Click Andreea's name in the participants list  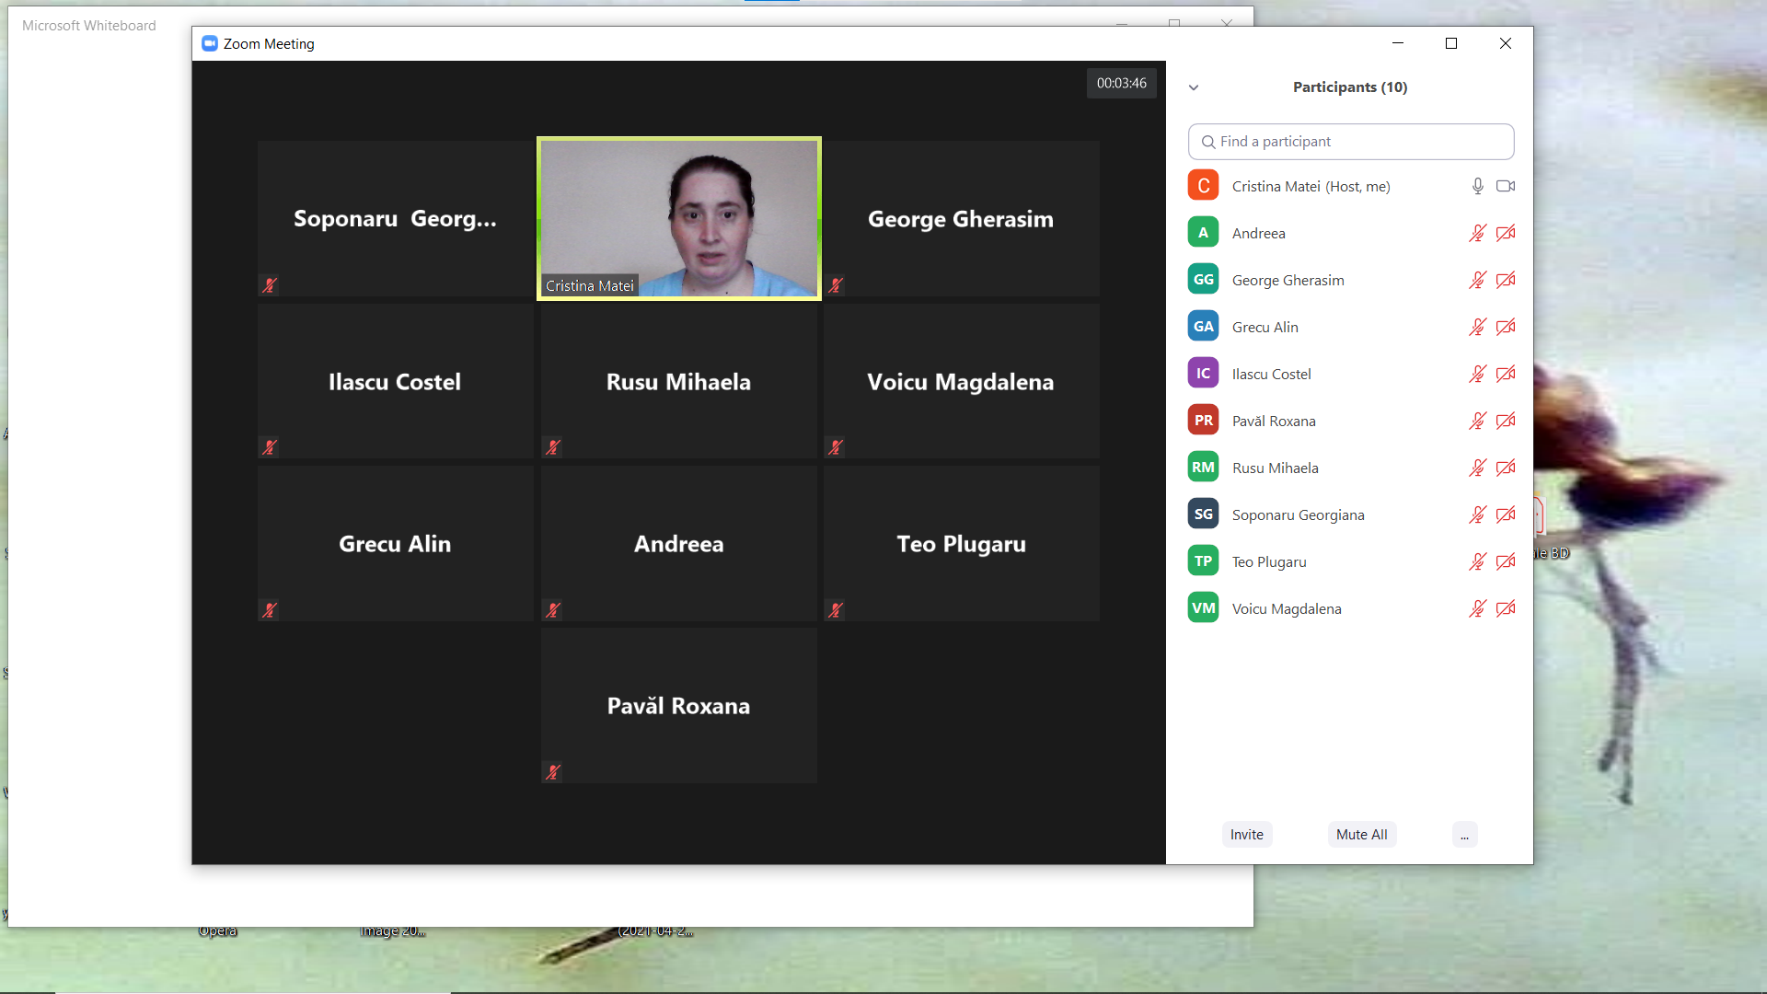tap(1259, 234)
